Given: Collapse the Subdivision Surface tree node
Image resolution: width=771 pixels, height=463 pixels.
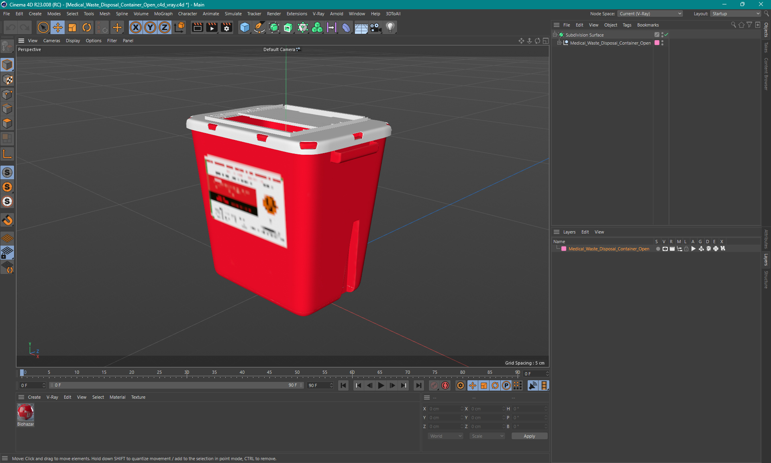Looking at the screenshot, I should click(555, 35).
